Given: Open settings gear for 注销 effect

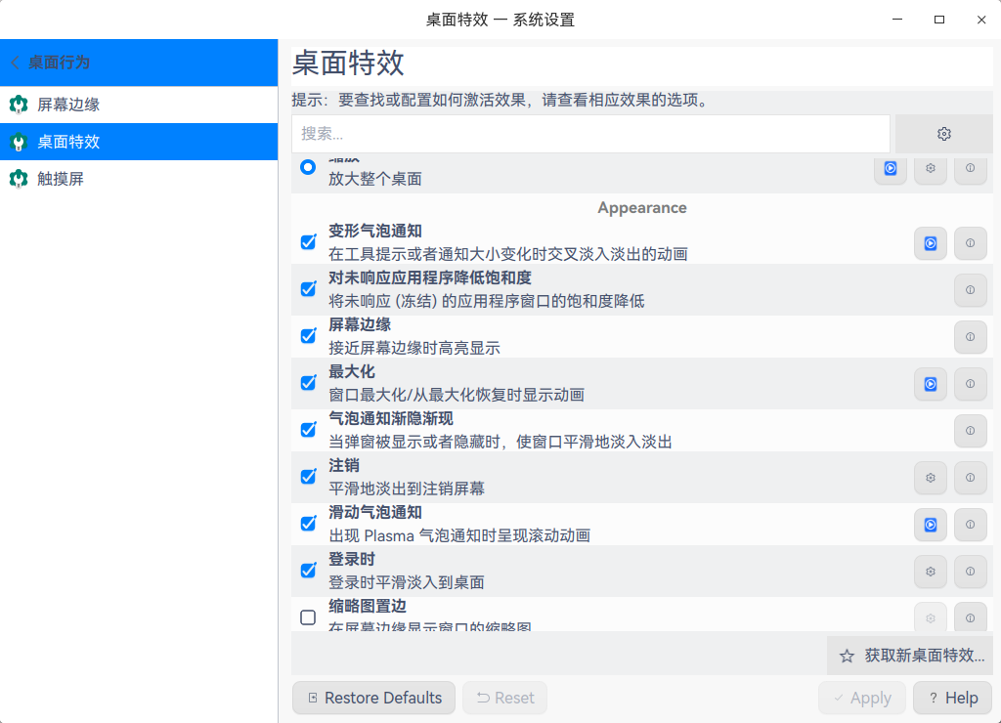Looking at the screenshot, I should point(931,478).
